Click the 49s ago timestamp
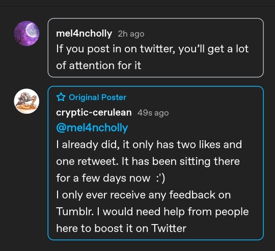 coord(153,113)
